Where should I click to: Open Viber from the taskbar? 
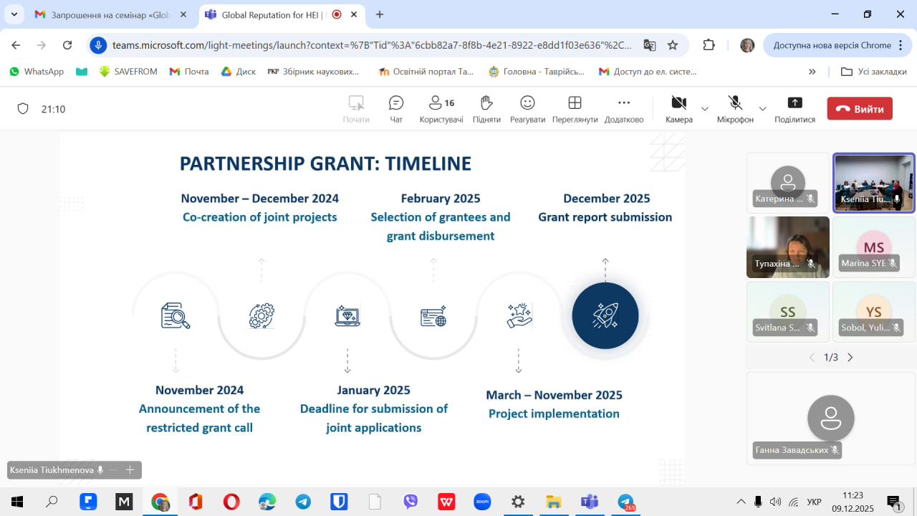tap(411, 502)
